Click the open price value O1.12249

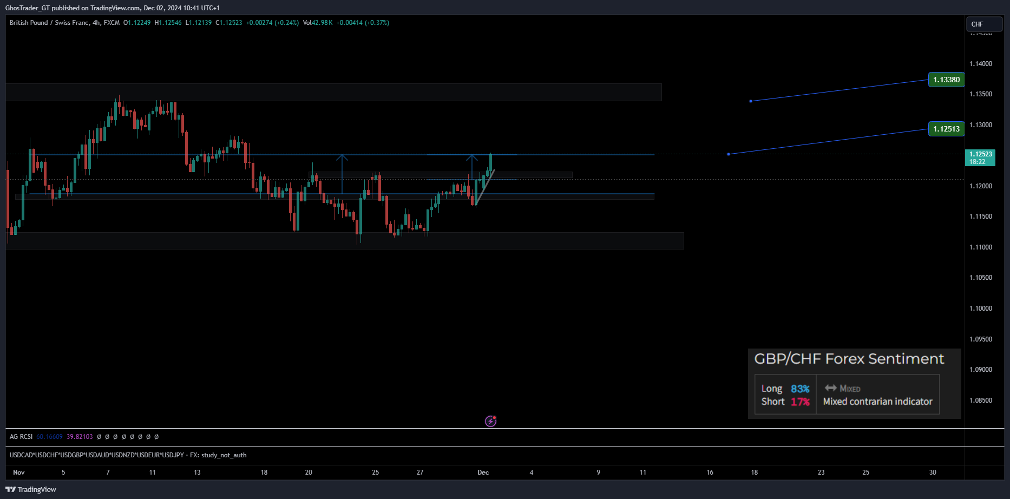click(x=137, y=23)
